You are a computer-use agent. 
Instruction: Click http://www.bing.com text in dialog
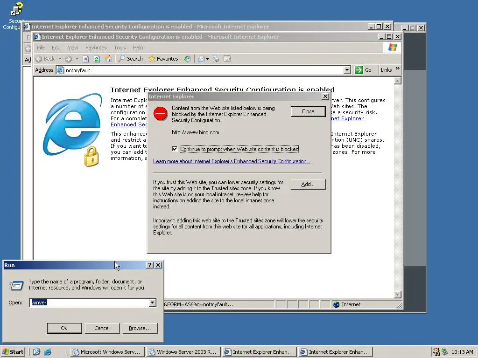pyautogui.click(x=196, y=132)
